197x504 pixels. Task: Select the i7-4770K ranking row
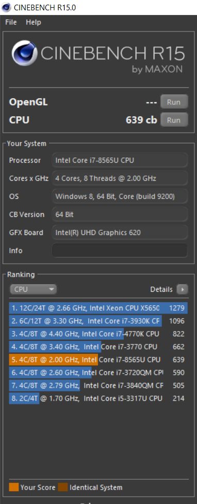[98, 334]
